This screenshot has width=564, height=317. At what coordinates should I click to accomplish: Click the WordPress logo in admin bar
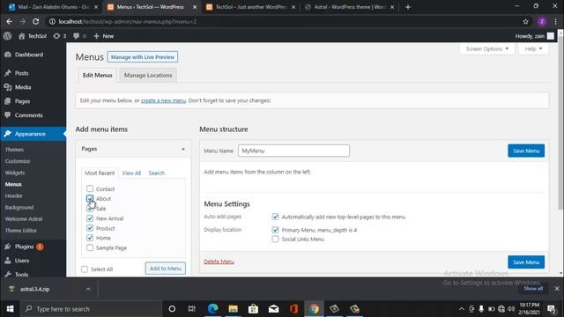pos(7,36)
